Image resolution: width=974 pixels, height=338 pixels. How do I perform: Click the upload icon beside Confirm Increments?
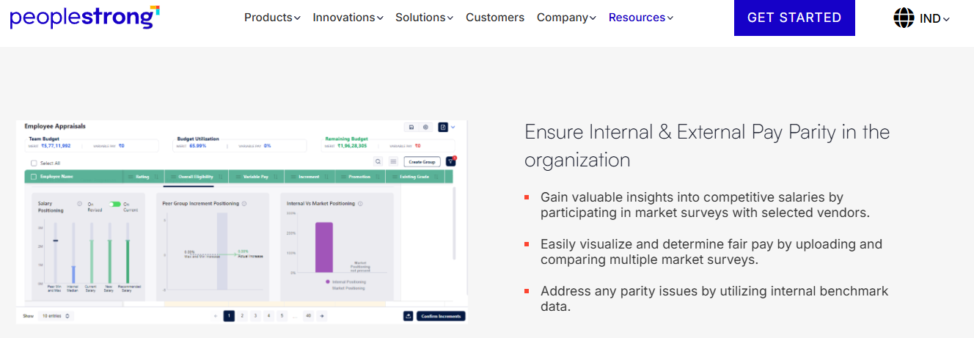click(x=408, y=316)
